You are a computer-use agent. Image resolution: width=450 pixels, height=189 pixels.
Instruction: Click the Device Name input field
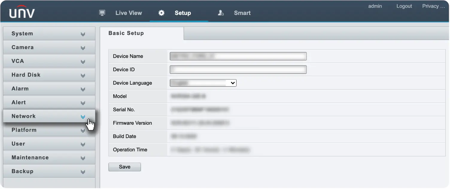click(238, 56)
